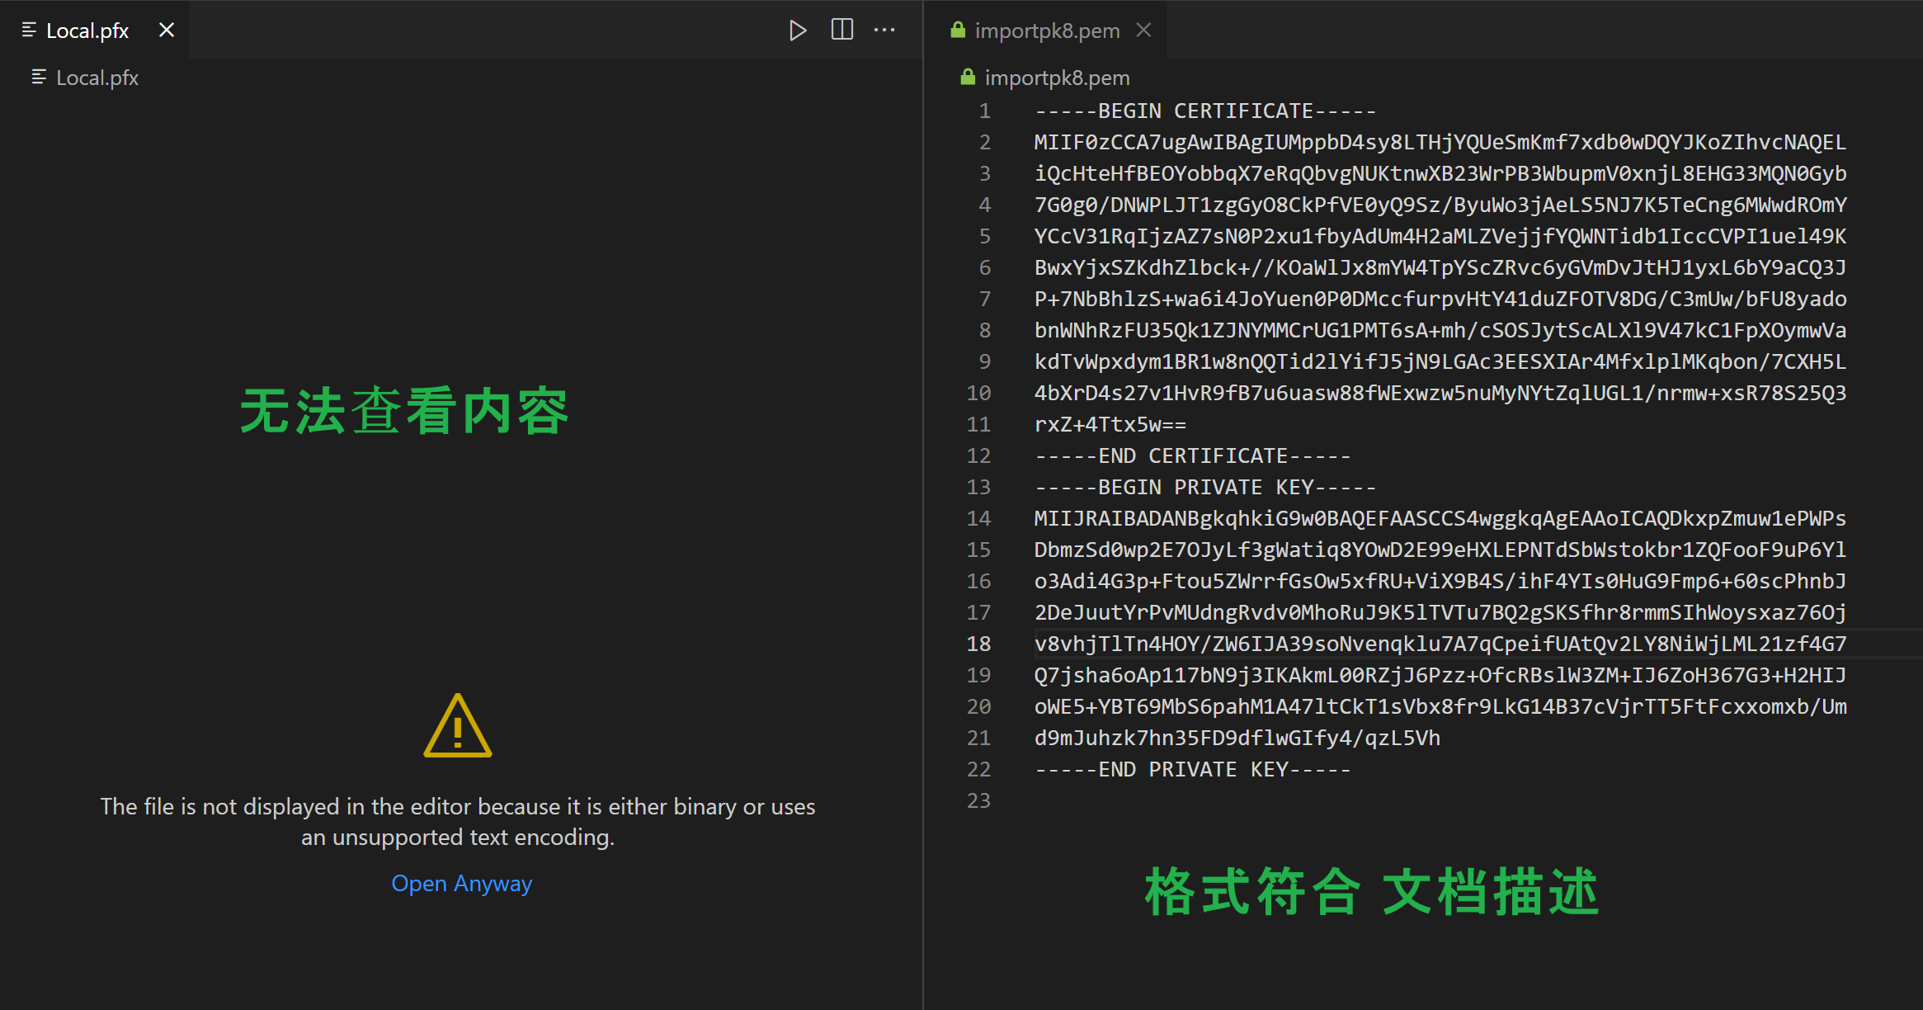Close the importpk8.pem tab
The height and width of the screenshot is (1010, 1923).
click(x=1143, y=31)
